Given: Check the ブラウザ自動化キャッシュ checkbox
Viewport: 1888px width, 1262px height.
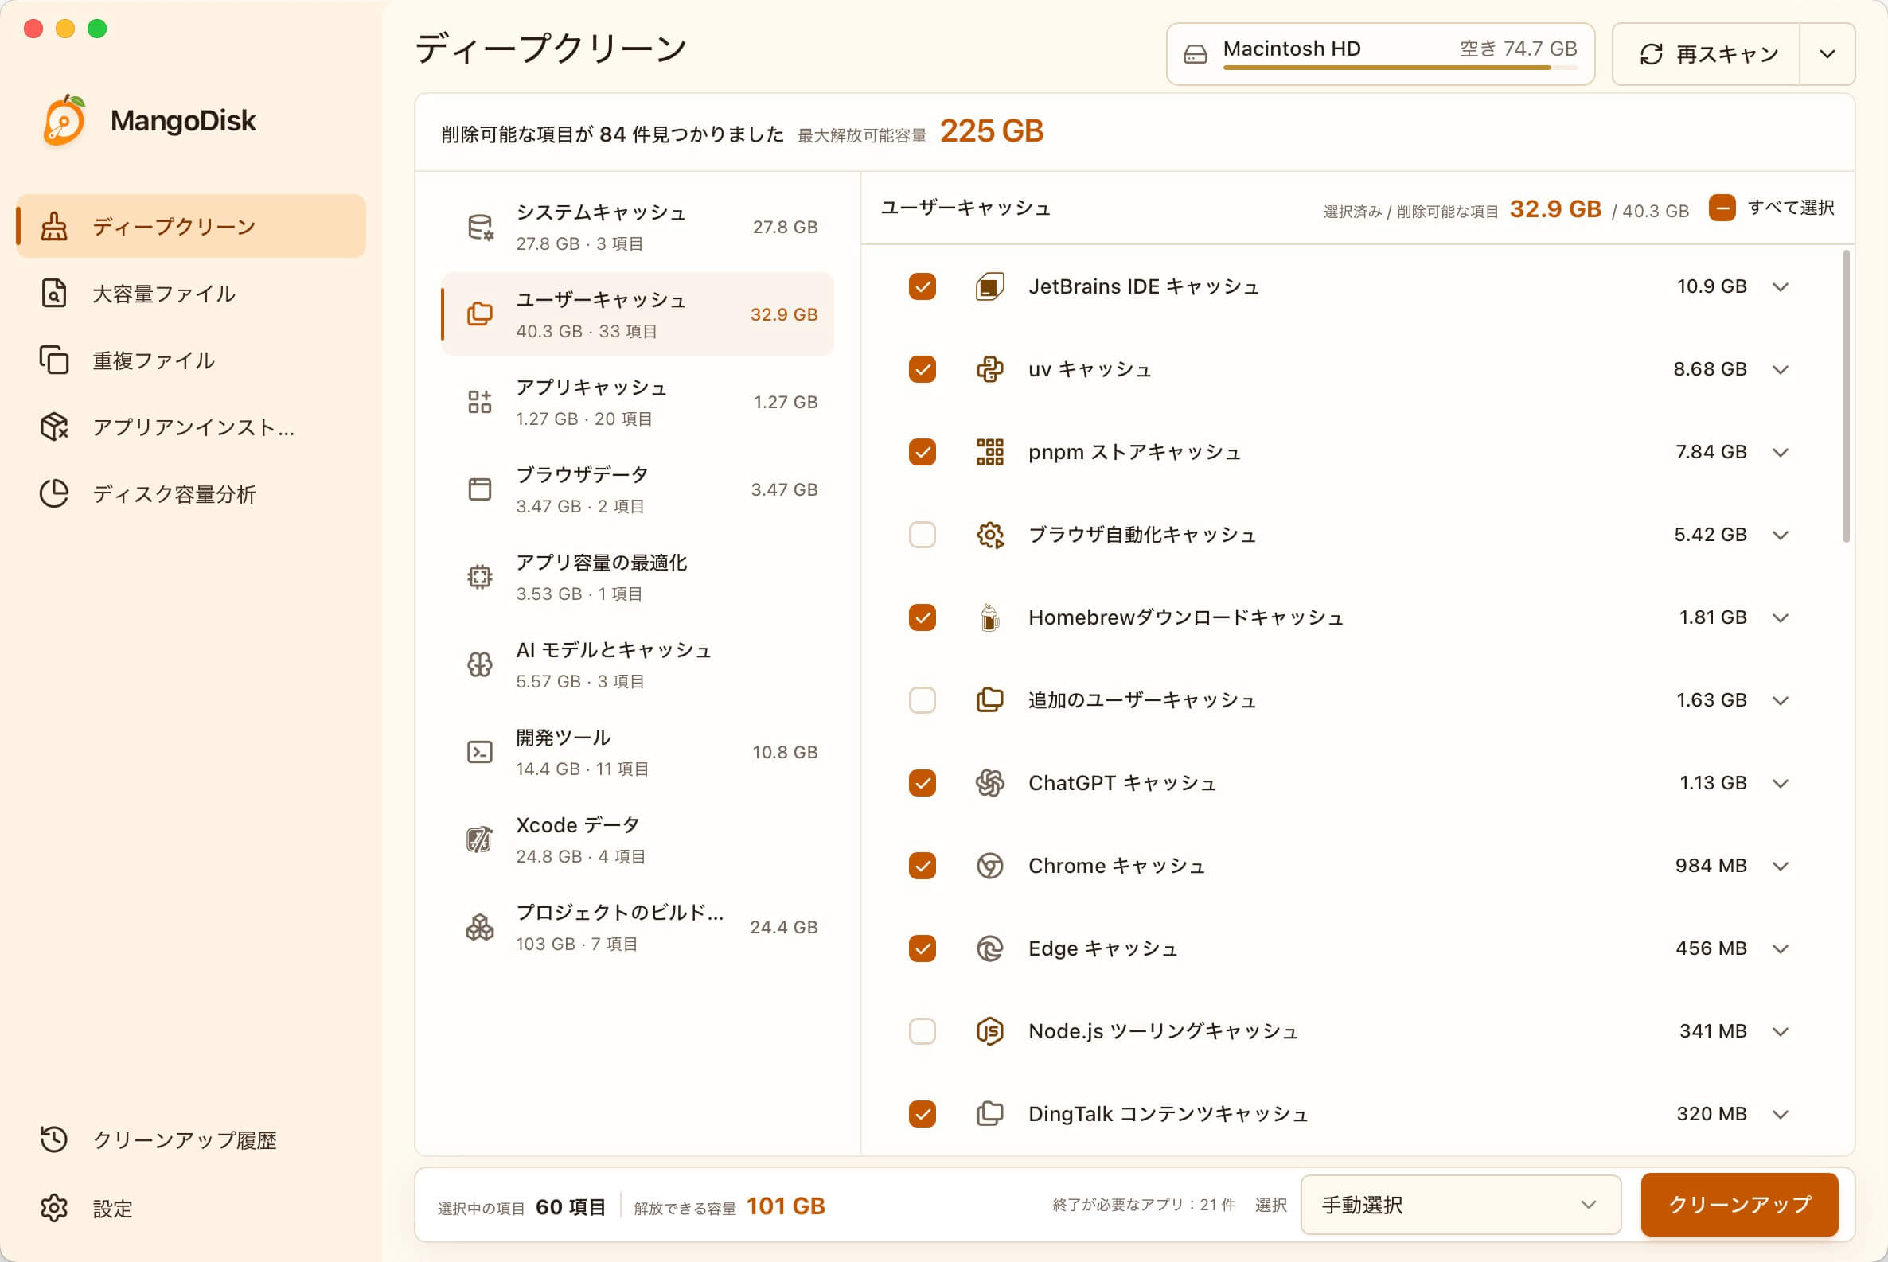Looking at the screenshot, I should coord(922,536).
